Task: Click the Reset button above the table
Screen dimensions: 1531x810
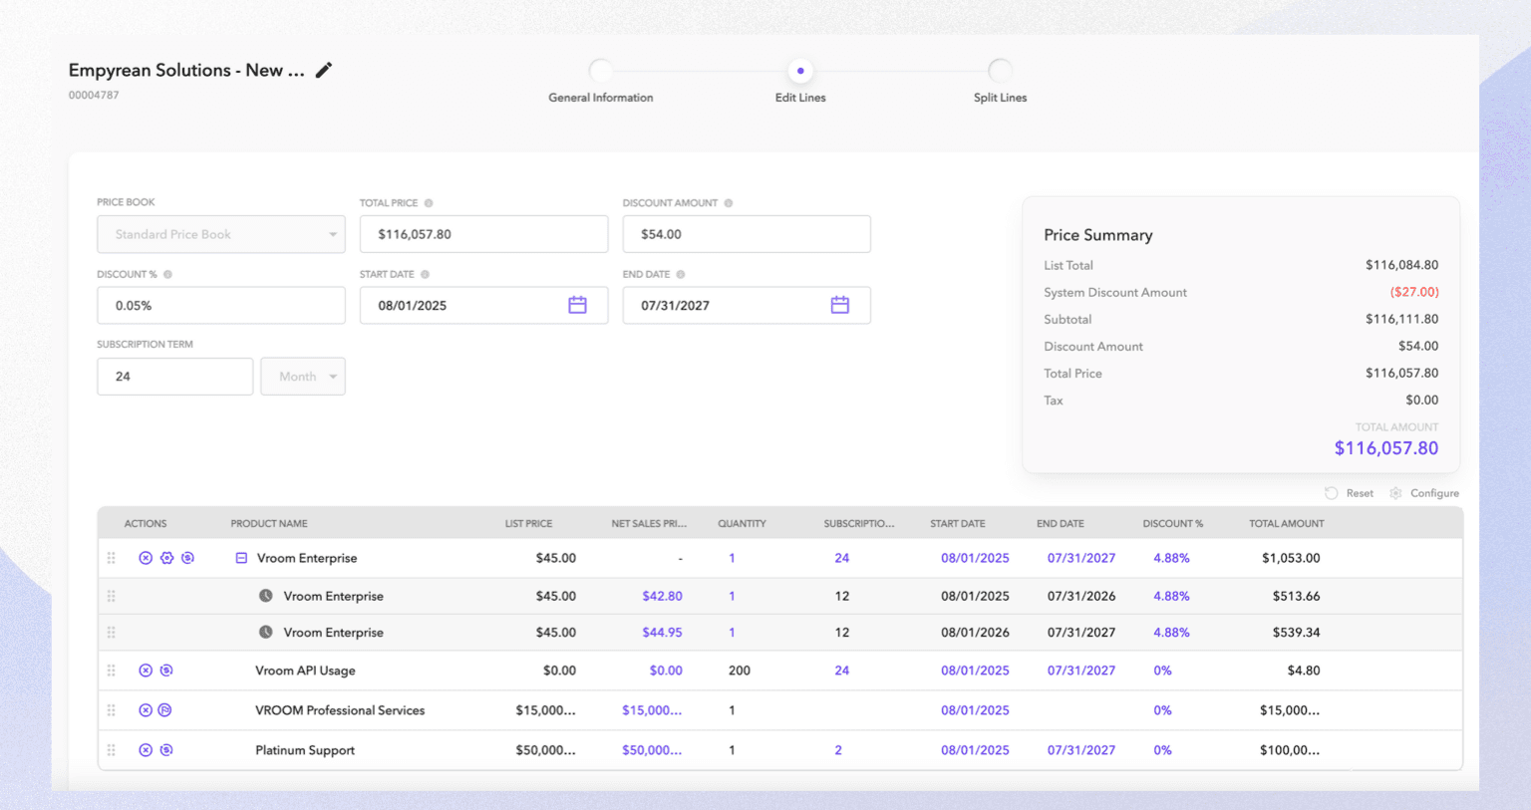Action: (1349, 493)
